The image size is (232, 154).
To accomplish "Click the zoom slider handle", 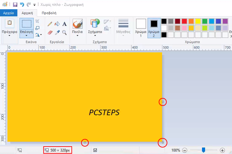I will (204, 150).
